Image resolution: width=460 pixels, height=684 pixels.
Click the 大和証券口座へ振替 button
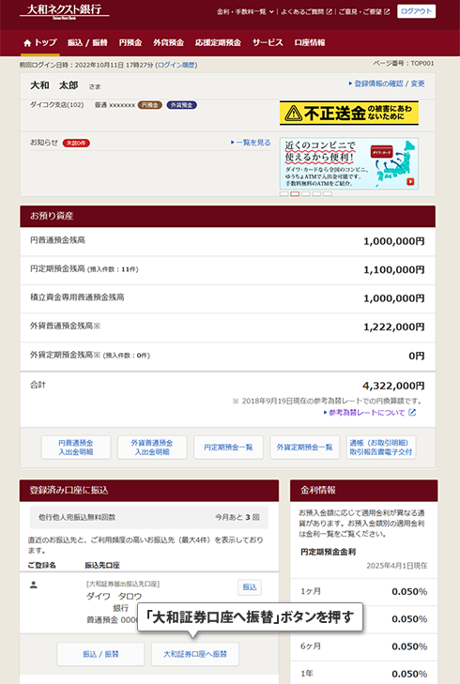195,654
